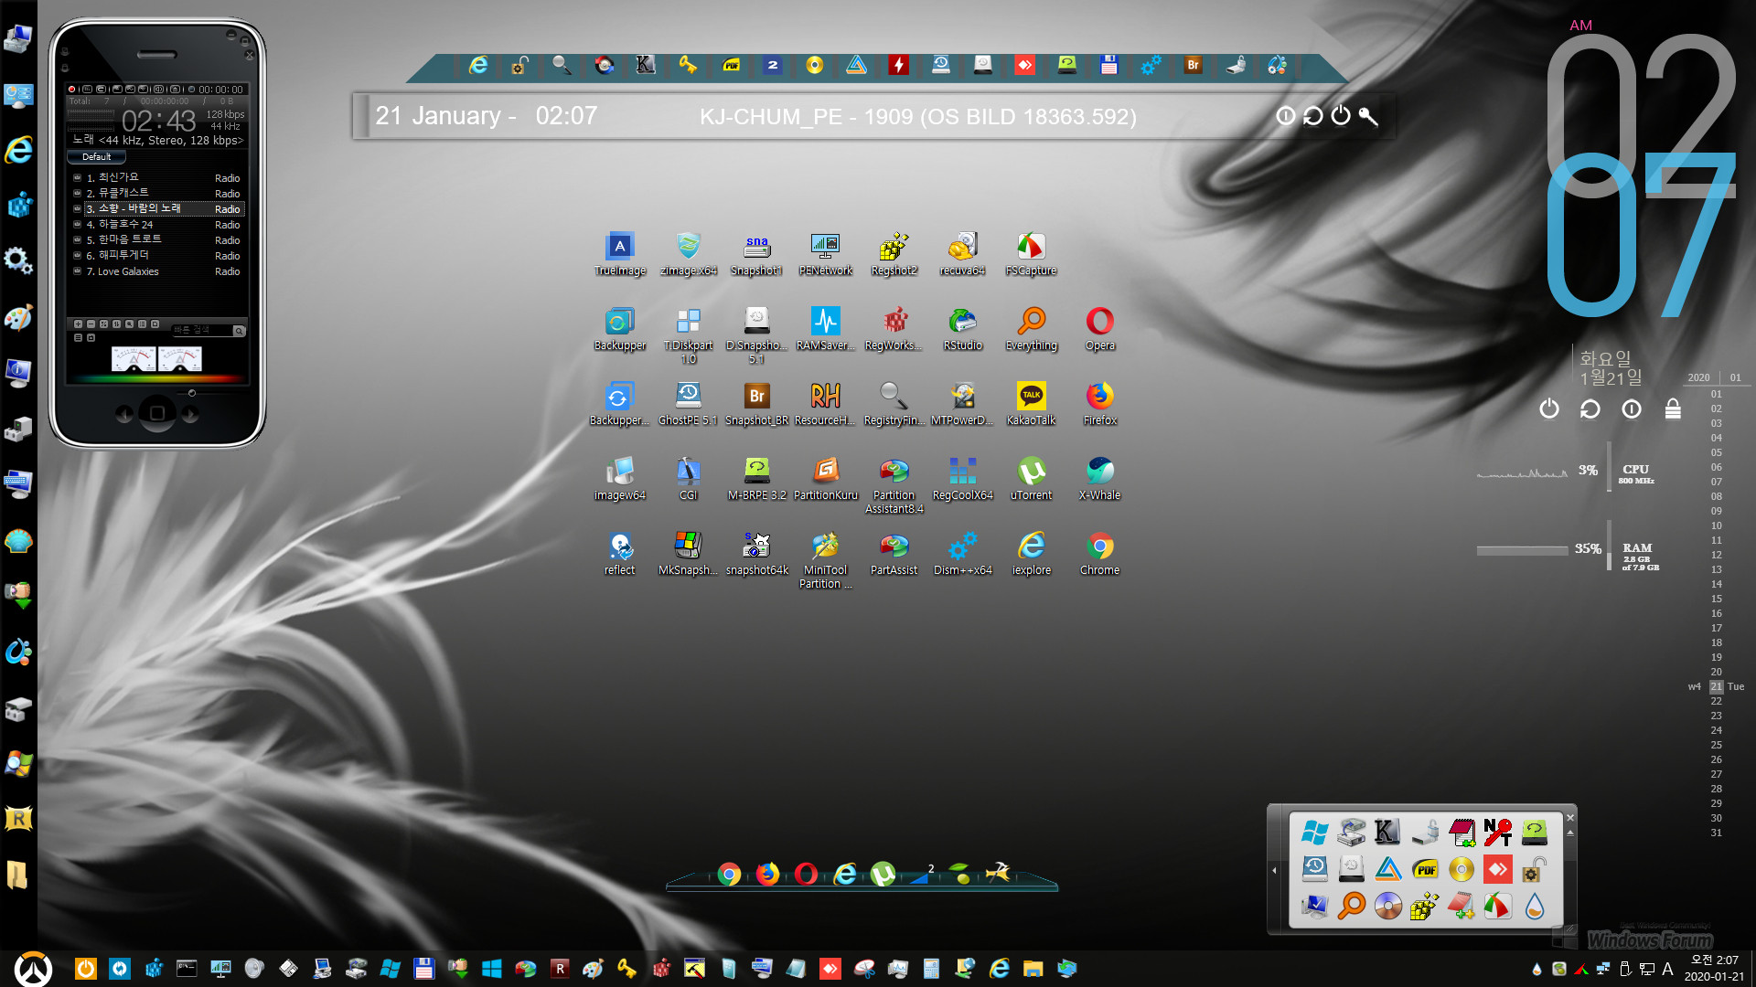Open RStudio desktop icon
The image size is (1756, 987).
962,328
